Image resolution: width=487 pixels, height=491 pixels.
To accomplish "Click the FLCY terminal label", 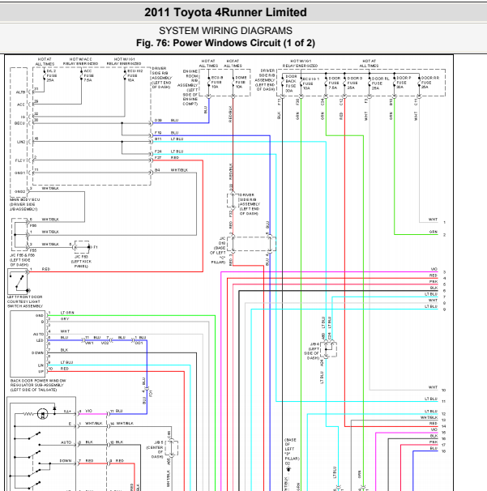I will click(20, 160).
